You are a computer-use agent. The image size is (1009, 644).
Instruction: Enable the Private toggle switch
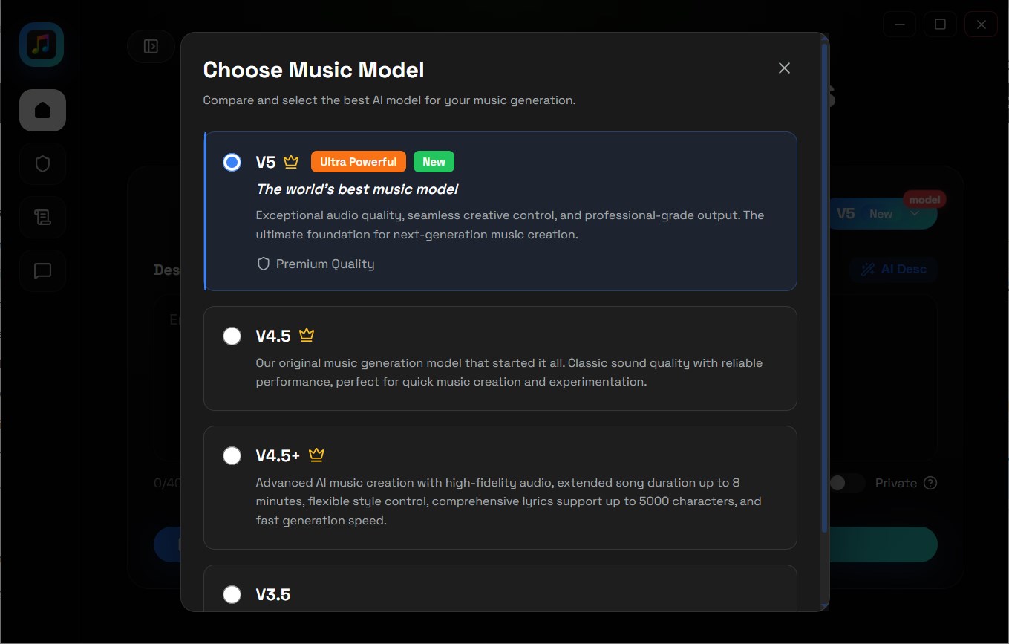coord(846,483)
